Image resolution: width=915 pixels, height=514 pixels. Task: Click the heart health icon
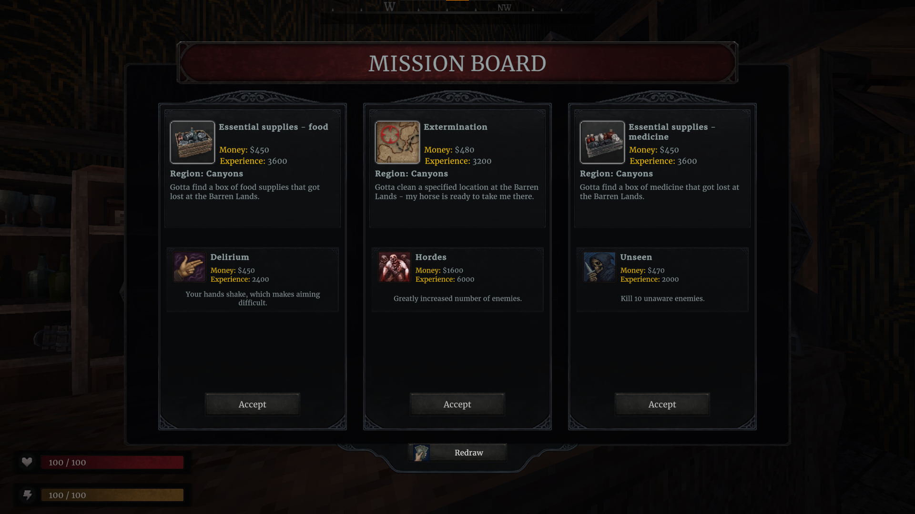[x=27, y=462]
